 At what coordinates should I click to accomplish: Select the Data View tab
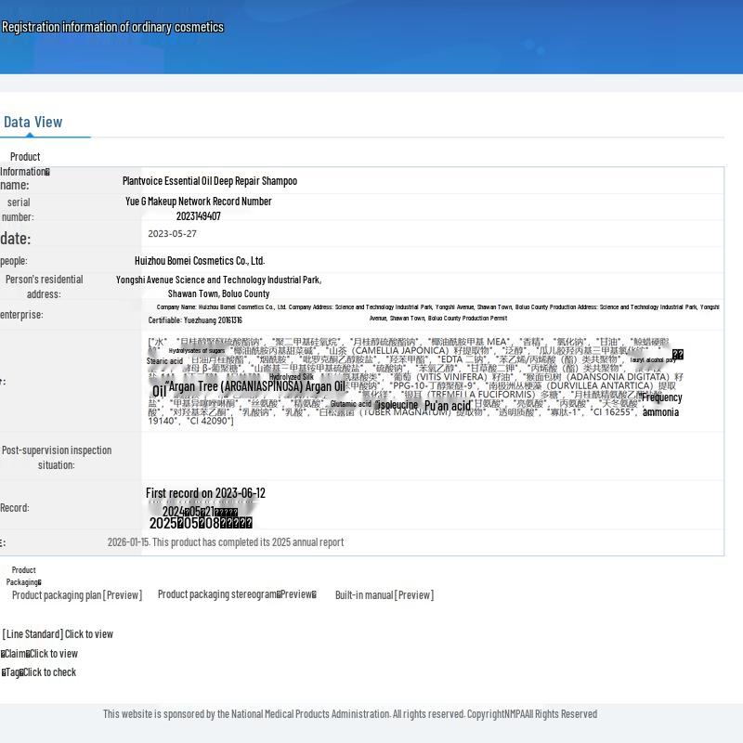pos(33,123)
